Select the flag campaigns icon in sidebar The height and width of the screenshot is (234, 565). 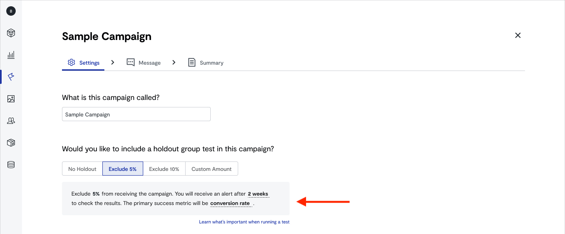tap(11, 77)
